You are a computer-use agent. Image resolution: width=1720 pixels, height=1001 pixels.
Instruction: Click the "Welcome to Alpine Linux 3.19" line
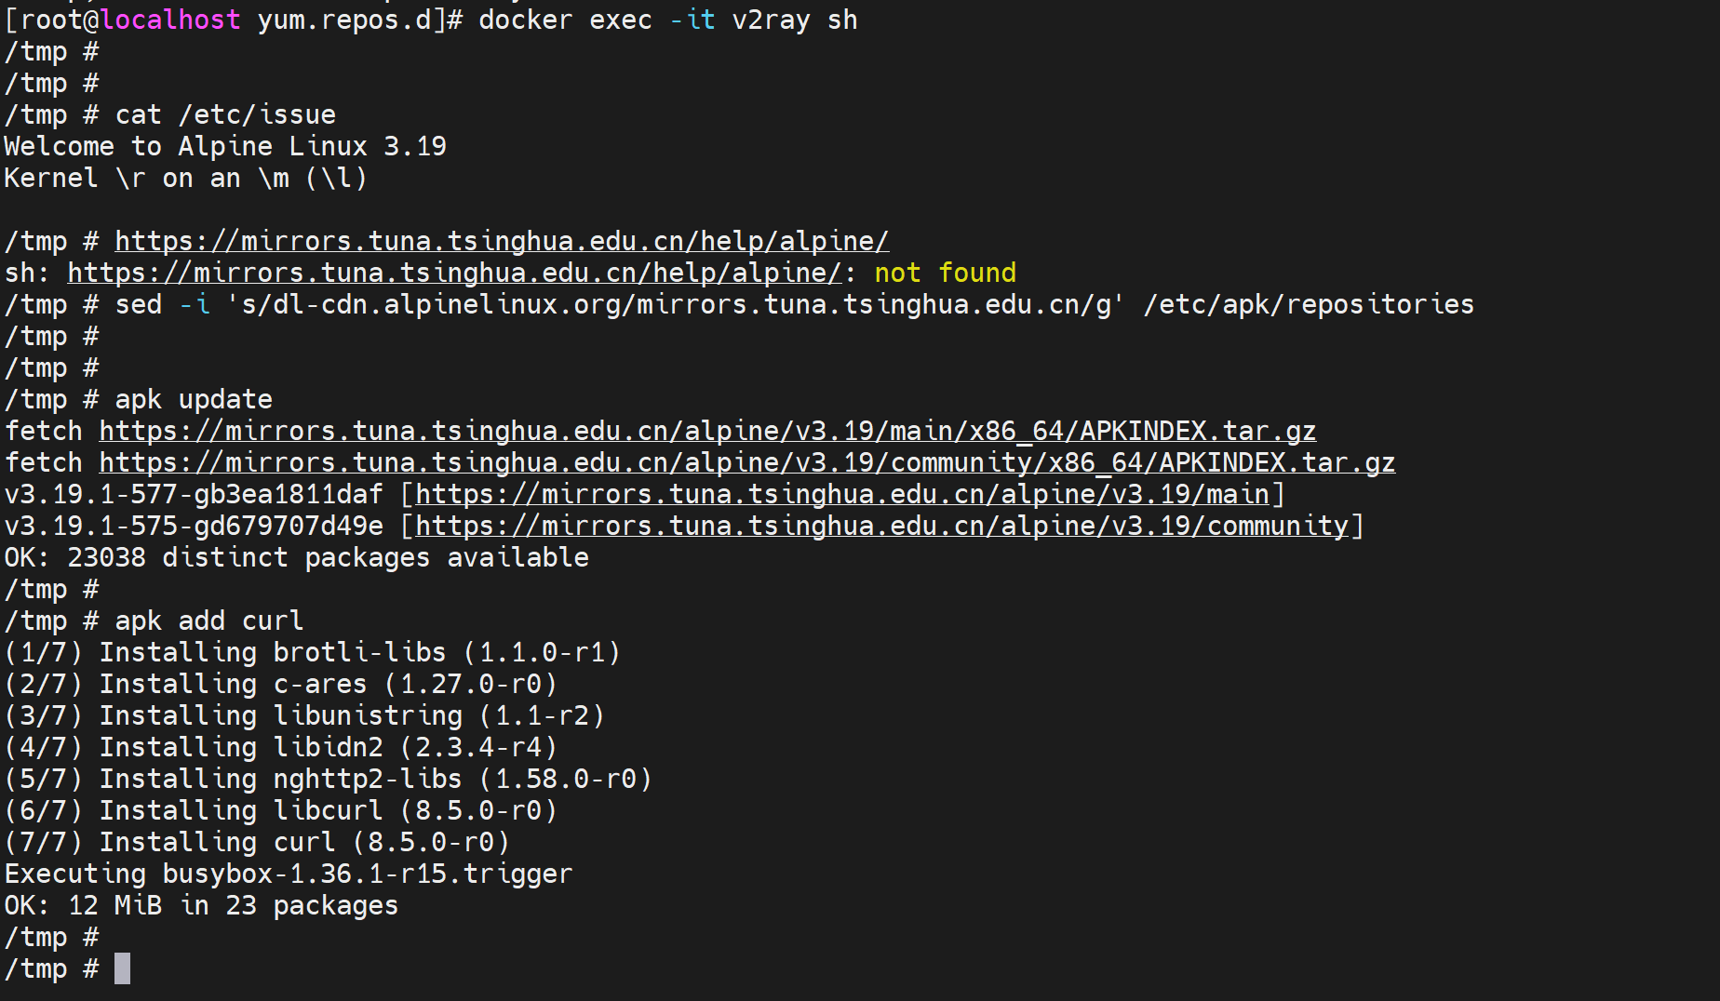point(225,147)
